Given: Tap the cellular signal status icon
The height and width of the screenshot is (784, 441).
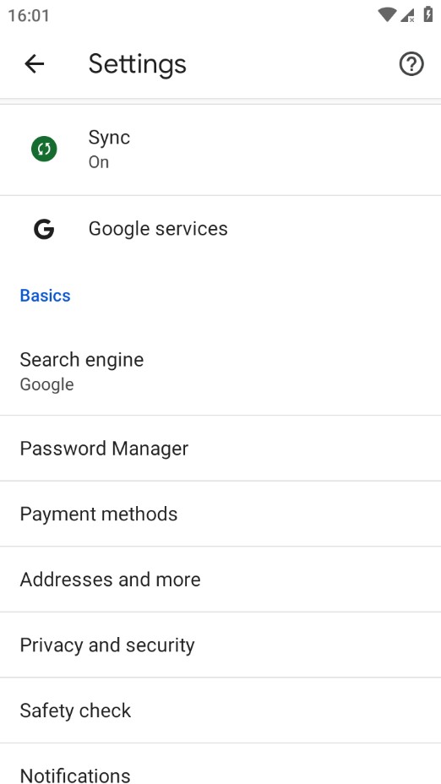Looking at the screenshot, I should click(x=407, y=15).
